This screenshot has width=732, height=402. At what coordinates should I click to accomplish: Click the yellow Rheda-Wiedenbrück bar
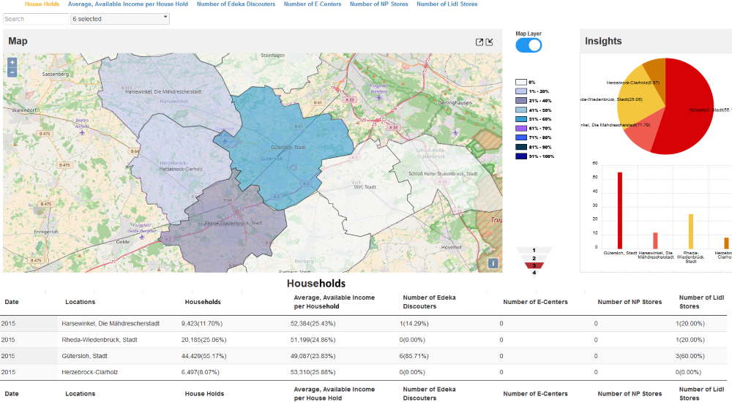point(691,231)
